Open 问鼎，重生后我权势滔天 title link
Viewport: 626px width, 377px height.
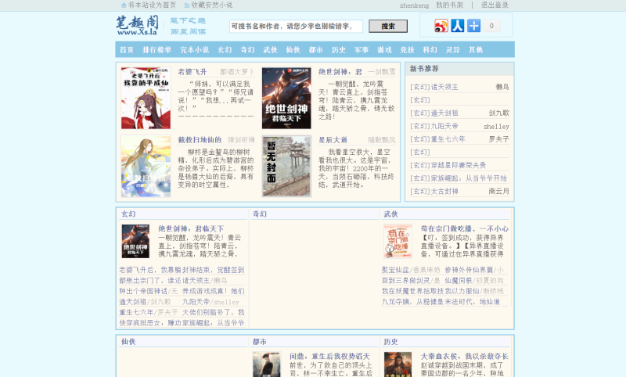pos(329,356)
